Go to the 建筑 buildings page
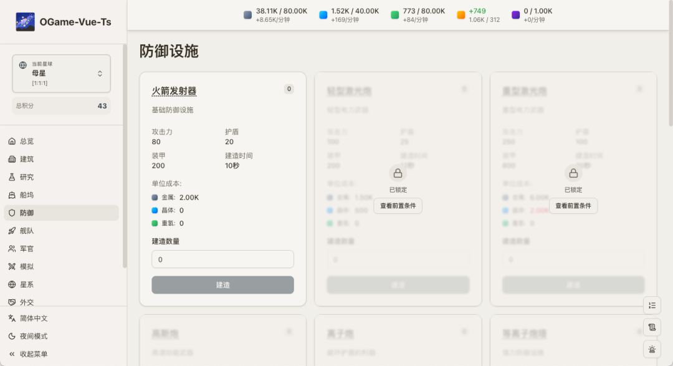The height and width of the screenshot is (366, 673). tap(27, 159)
